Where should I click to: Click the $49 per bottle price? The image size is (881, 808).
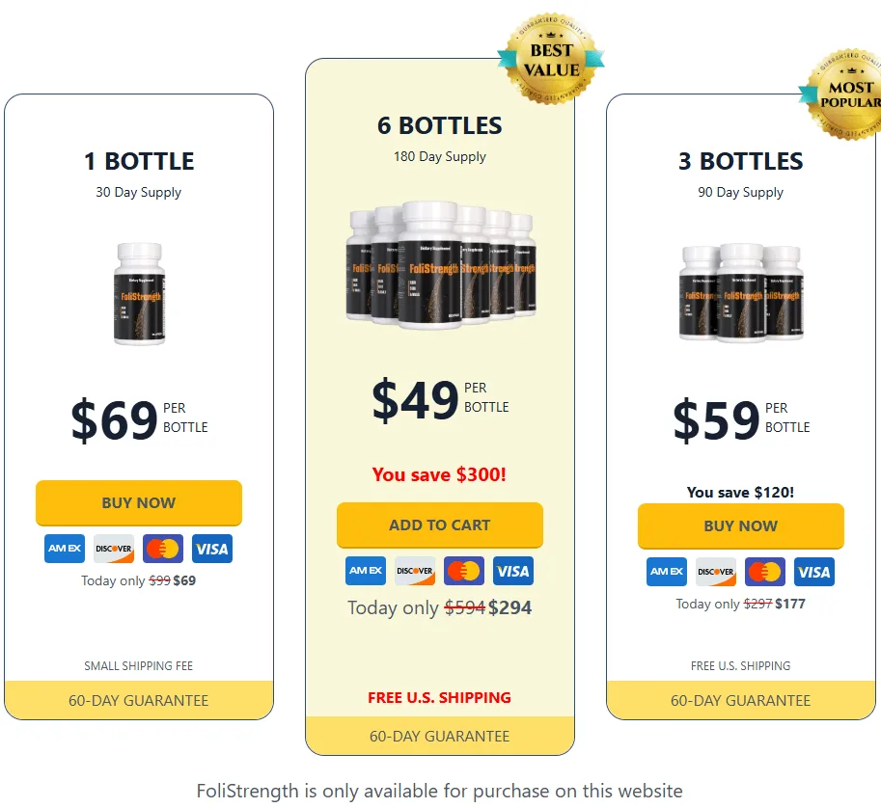[x=440, y=399]
